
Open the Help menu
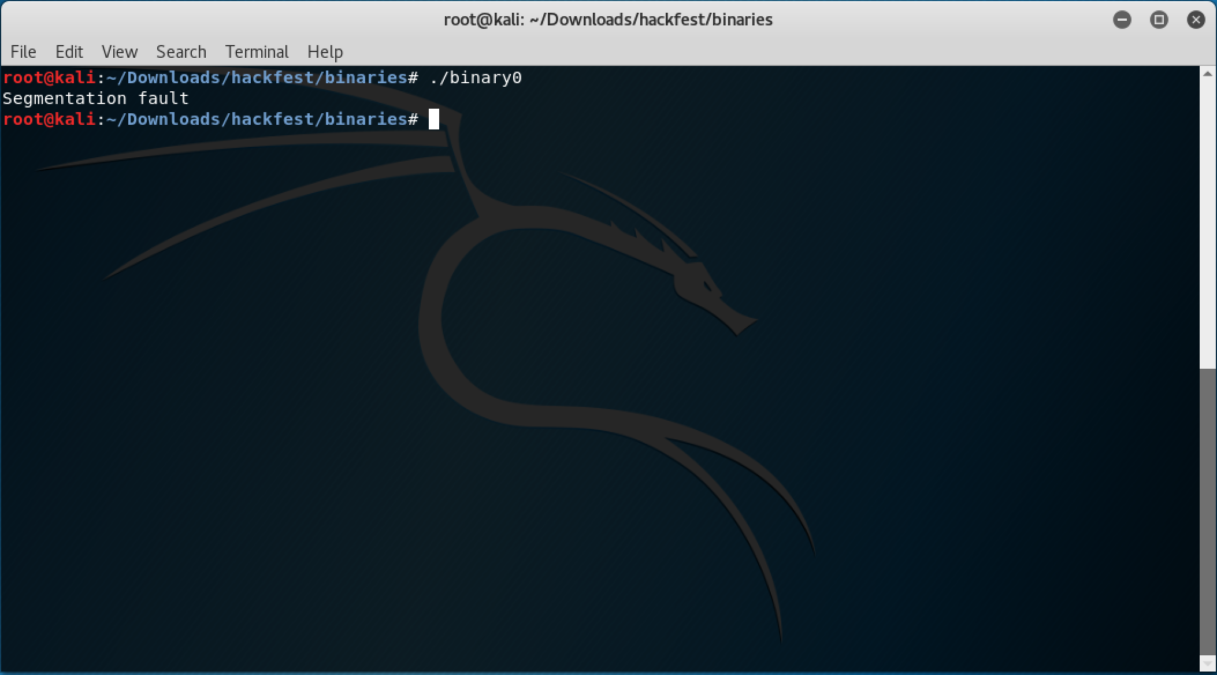pyautogui.click(x=325, y=52)
